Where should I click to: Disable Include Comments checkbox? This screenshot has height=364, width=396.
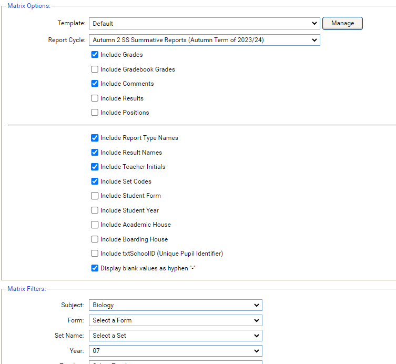click(x=95, y=84)
